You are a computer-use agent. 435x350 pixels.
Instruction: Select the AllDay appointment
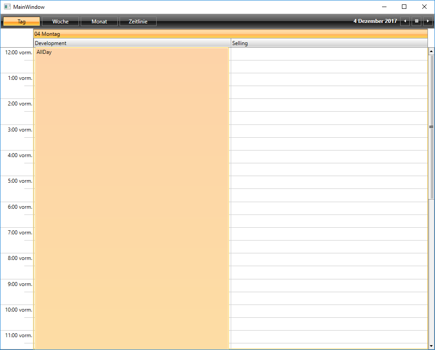(x=132, y=199)
